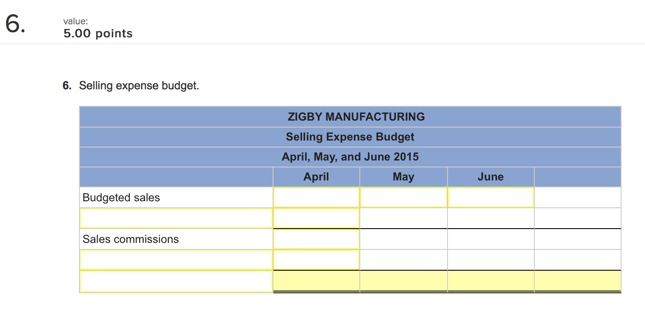This screenshot has height=321, width=645.
Task: Click the May column header
Action: click(x=403, y=177)
